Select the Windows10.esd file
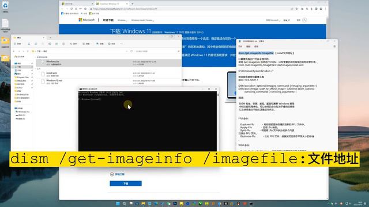This screenshot has height=207, width=369. pyautogui.click(x=108, y=82)
